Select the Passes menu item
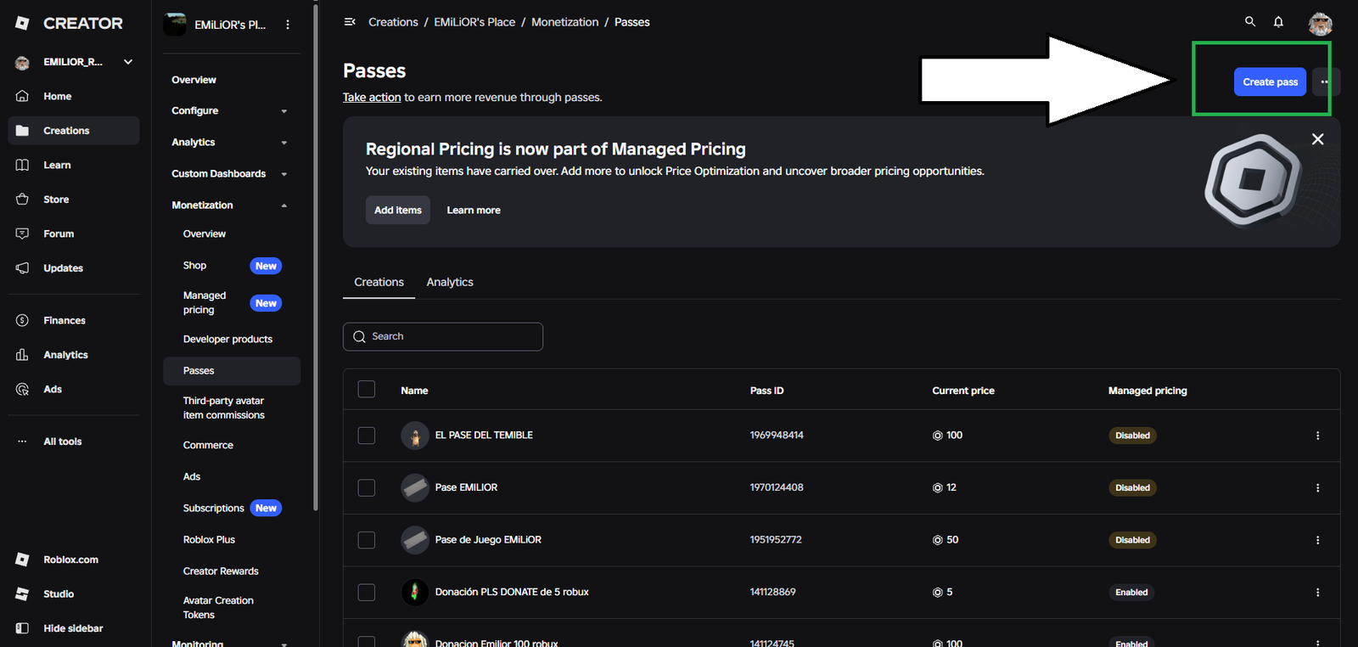 coord(232,371)
